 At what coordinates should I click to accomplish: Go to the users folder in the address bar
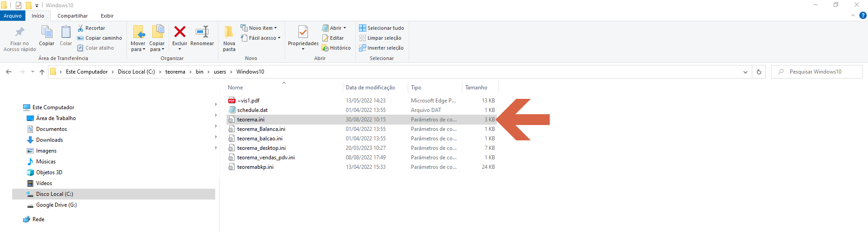(220, 72)
